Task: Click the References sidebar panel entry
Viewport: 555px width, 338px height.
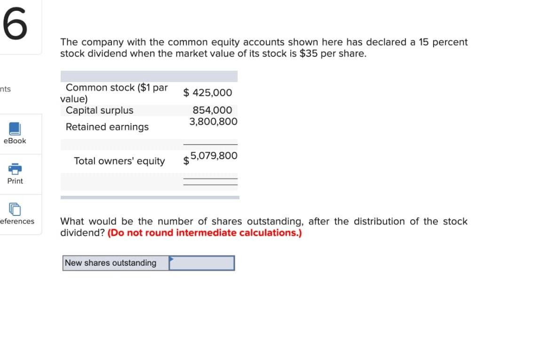Action: click(x=14, y=214)
